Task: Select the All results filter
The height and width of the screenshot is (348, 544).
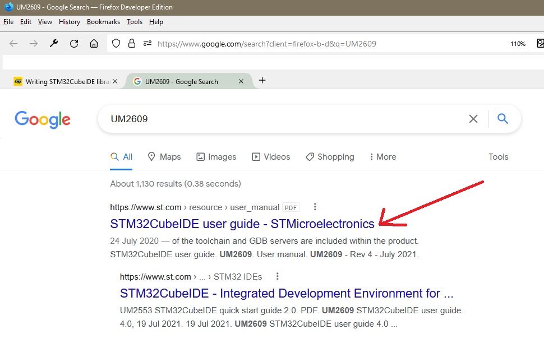Action: (122, 157)
